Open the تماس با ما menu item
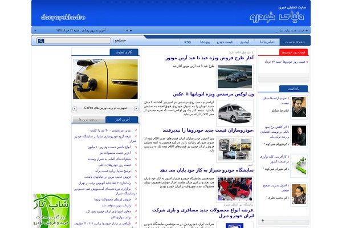The width and height of the screenshot is (342, 228). (x=267, y=42)
